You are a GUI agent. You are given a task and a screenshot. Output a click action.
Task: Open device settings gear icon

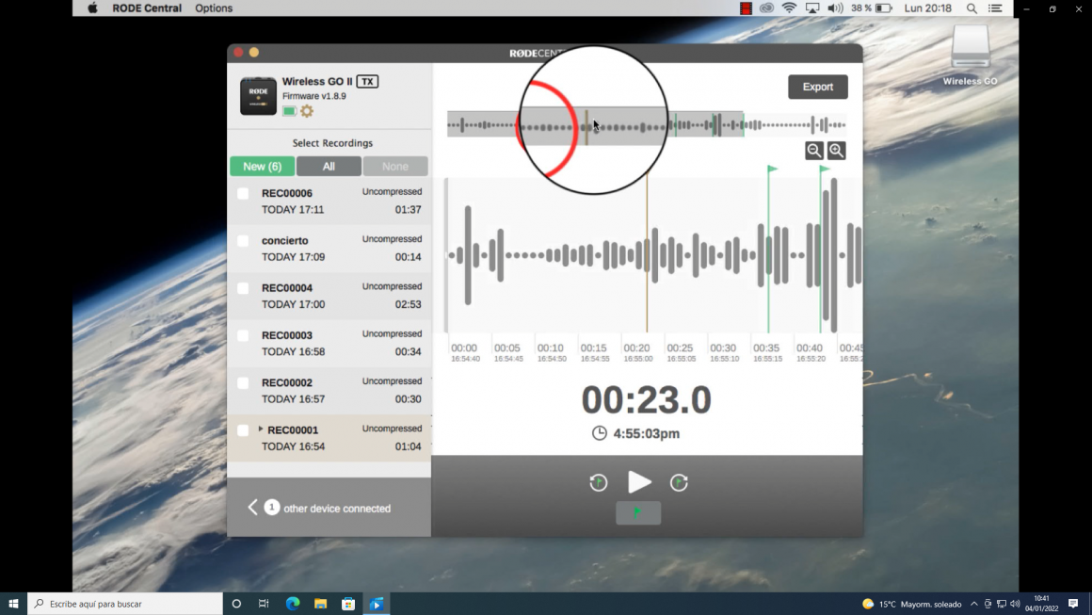pos(307,111)
